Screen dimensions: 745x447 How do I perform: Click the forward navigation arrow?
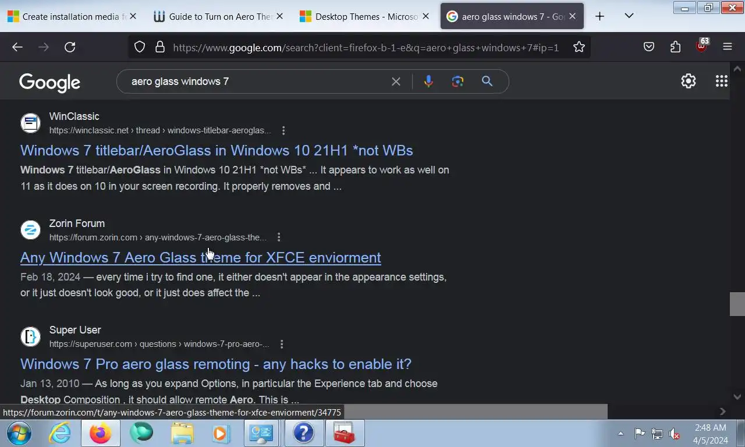coord(44,47)
